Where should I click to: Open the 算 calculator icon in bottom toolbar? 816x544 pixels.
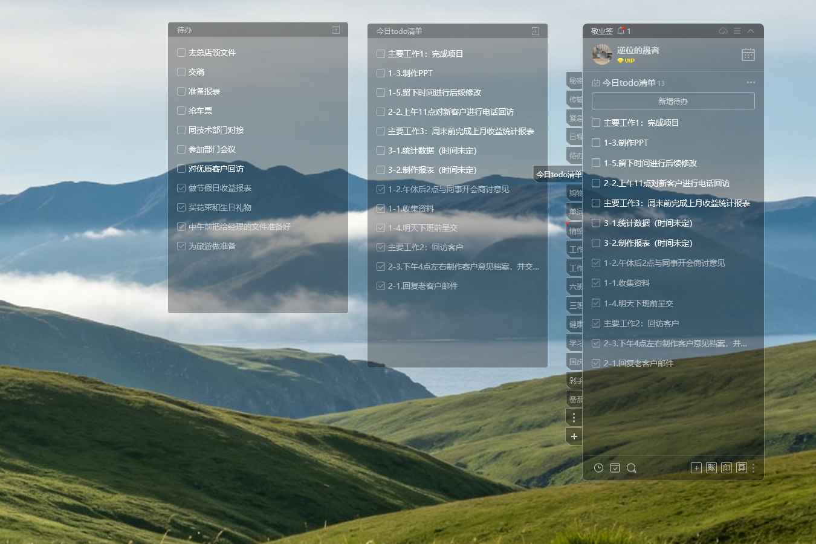[742, 468]
